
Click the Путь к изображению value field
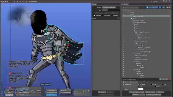pyautogui.click(x=154, y=82)
